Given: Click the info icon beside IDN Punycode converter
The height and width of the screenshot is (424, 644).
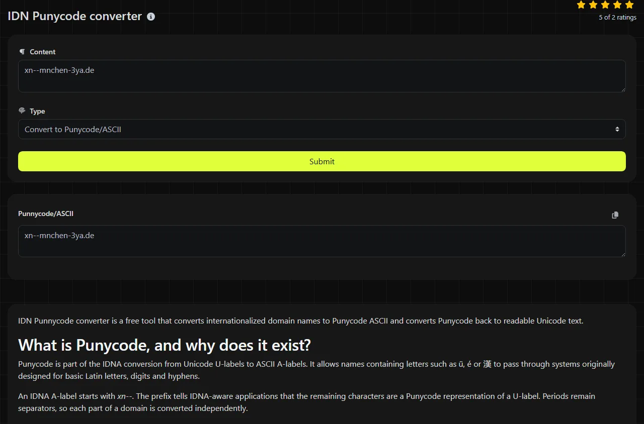Looking at the screenshot, I should 151,17.
